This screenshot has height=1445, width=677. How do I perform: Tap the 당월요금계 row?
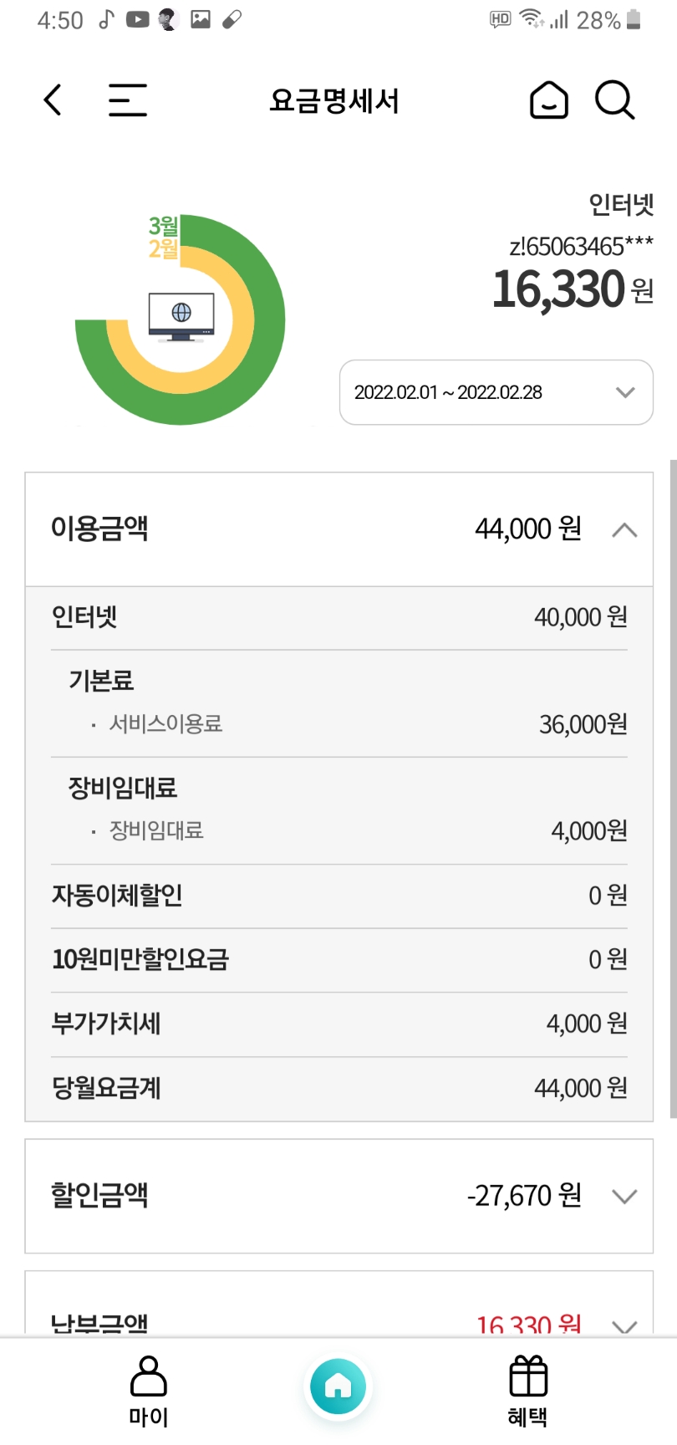pyautogui.click(x=338, y=1088)
